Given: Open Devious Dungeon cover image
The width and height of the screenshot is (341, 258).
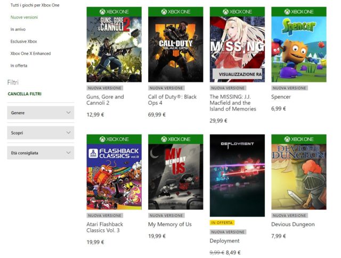Looking at the screenshot, I should (x=298, y=177).
